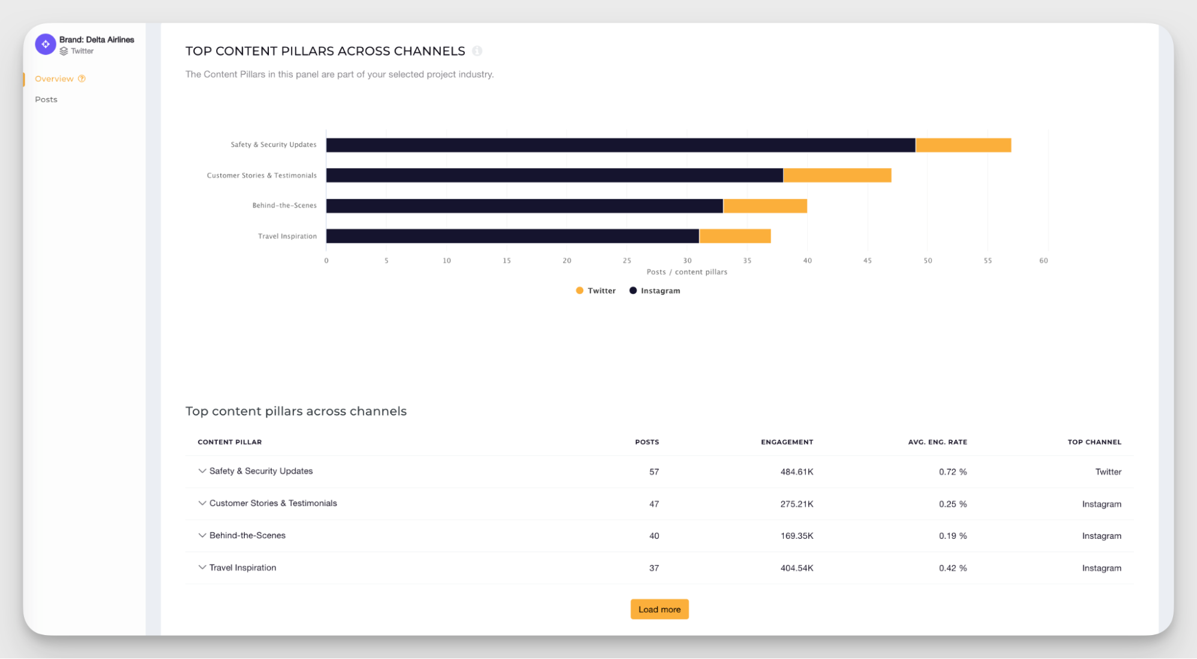Click the orange Twitter segment on Travel Inspiration bar
The height and width of the screenshot is (659, 1197).
735,236
